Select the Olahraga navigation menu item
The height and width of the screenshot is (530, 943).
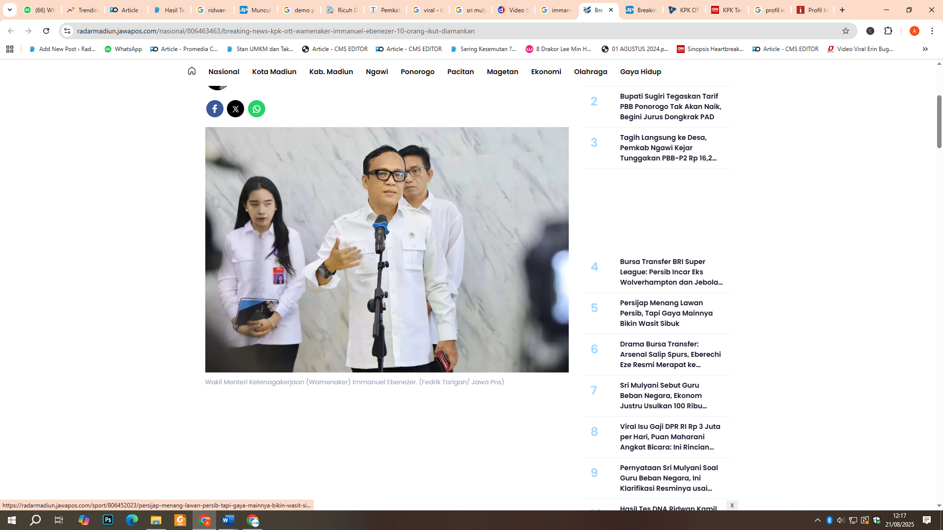pos(591,72)
